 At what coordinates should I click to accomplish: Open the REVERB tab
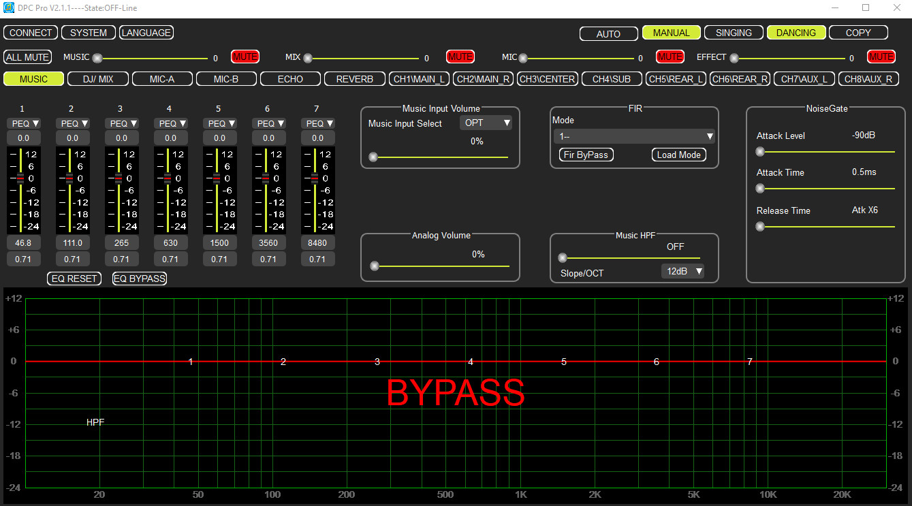tap(354, 79)
